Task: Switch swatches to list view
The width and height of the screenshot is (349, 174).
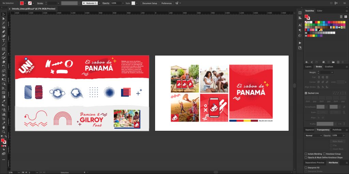Action: 341,17
